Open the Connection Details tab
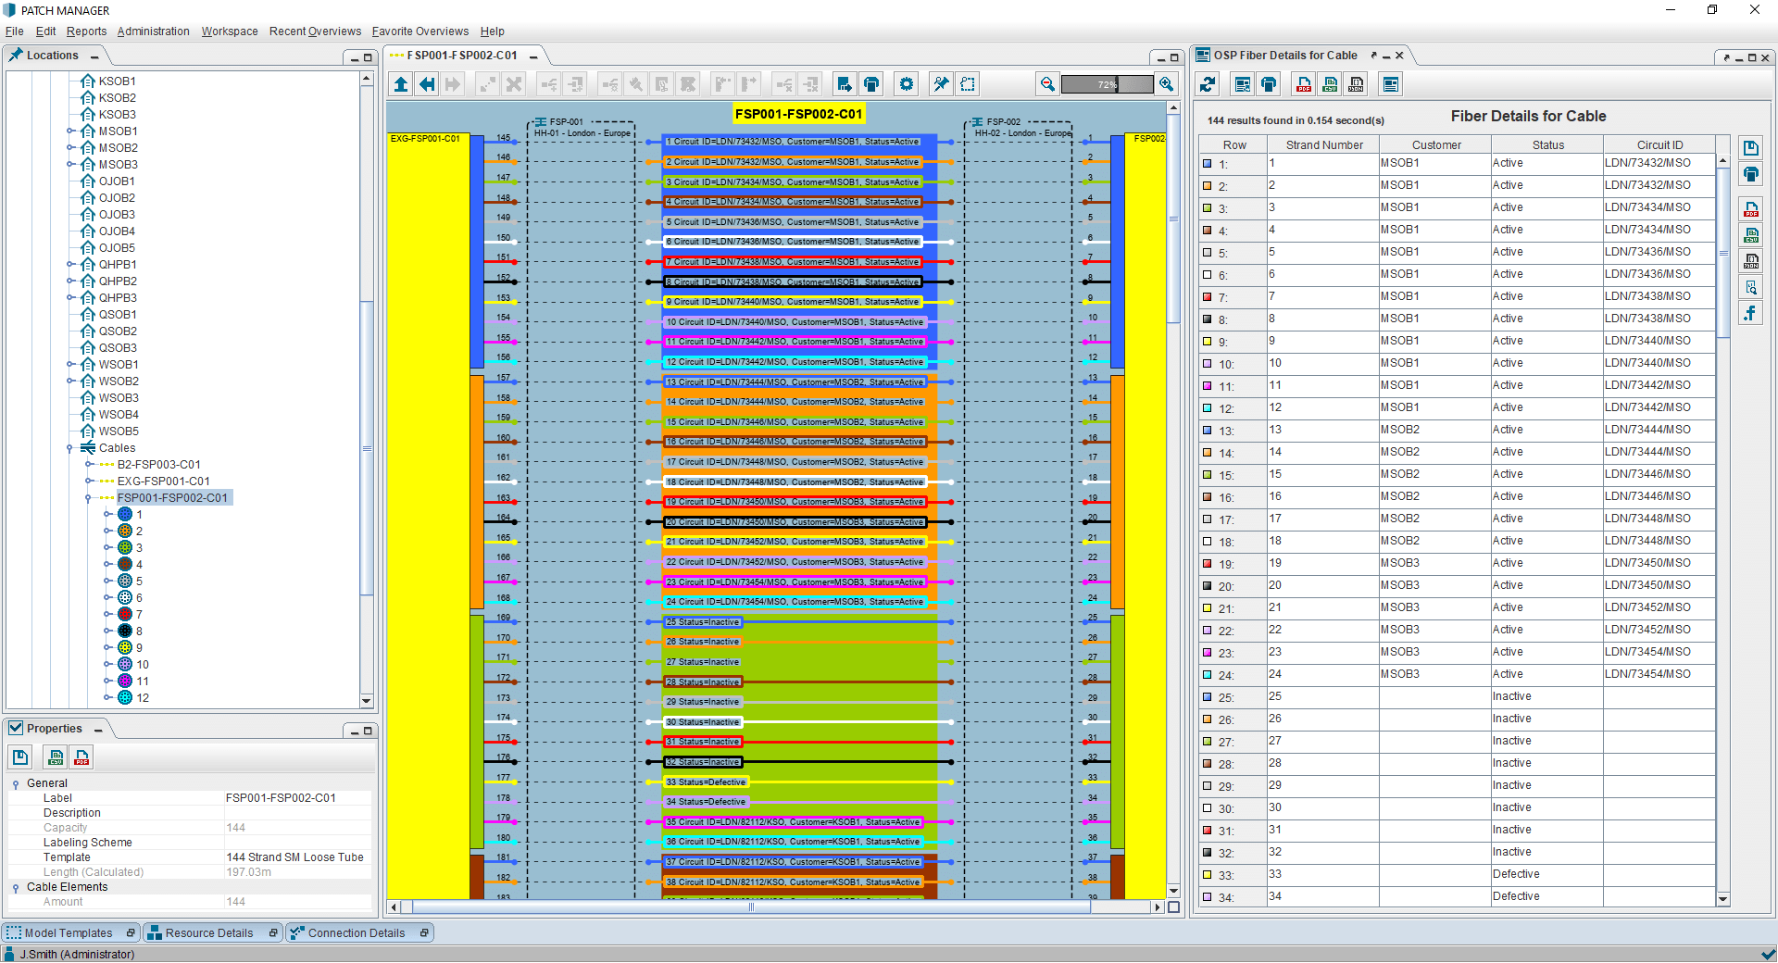This screenshot has height=963, width=1778. pyautogui.click(x=357, y=933)
